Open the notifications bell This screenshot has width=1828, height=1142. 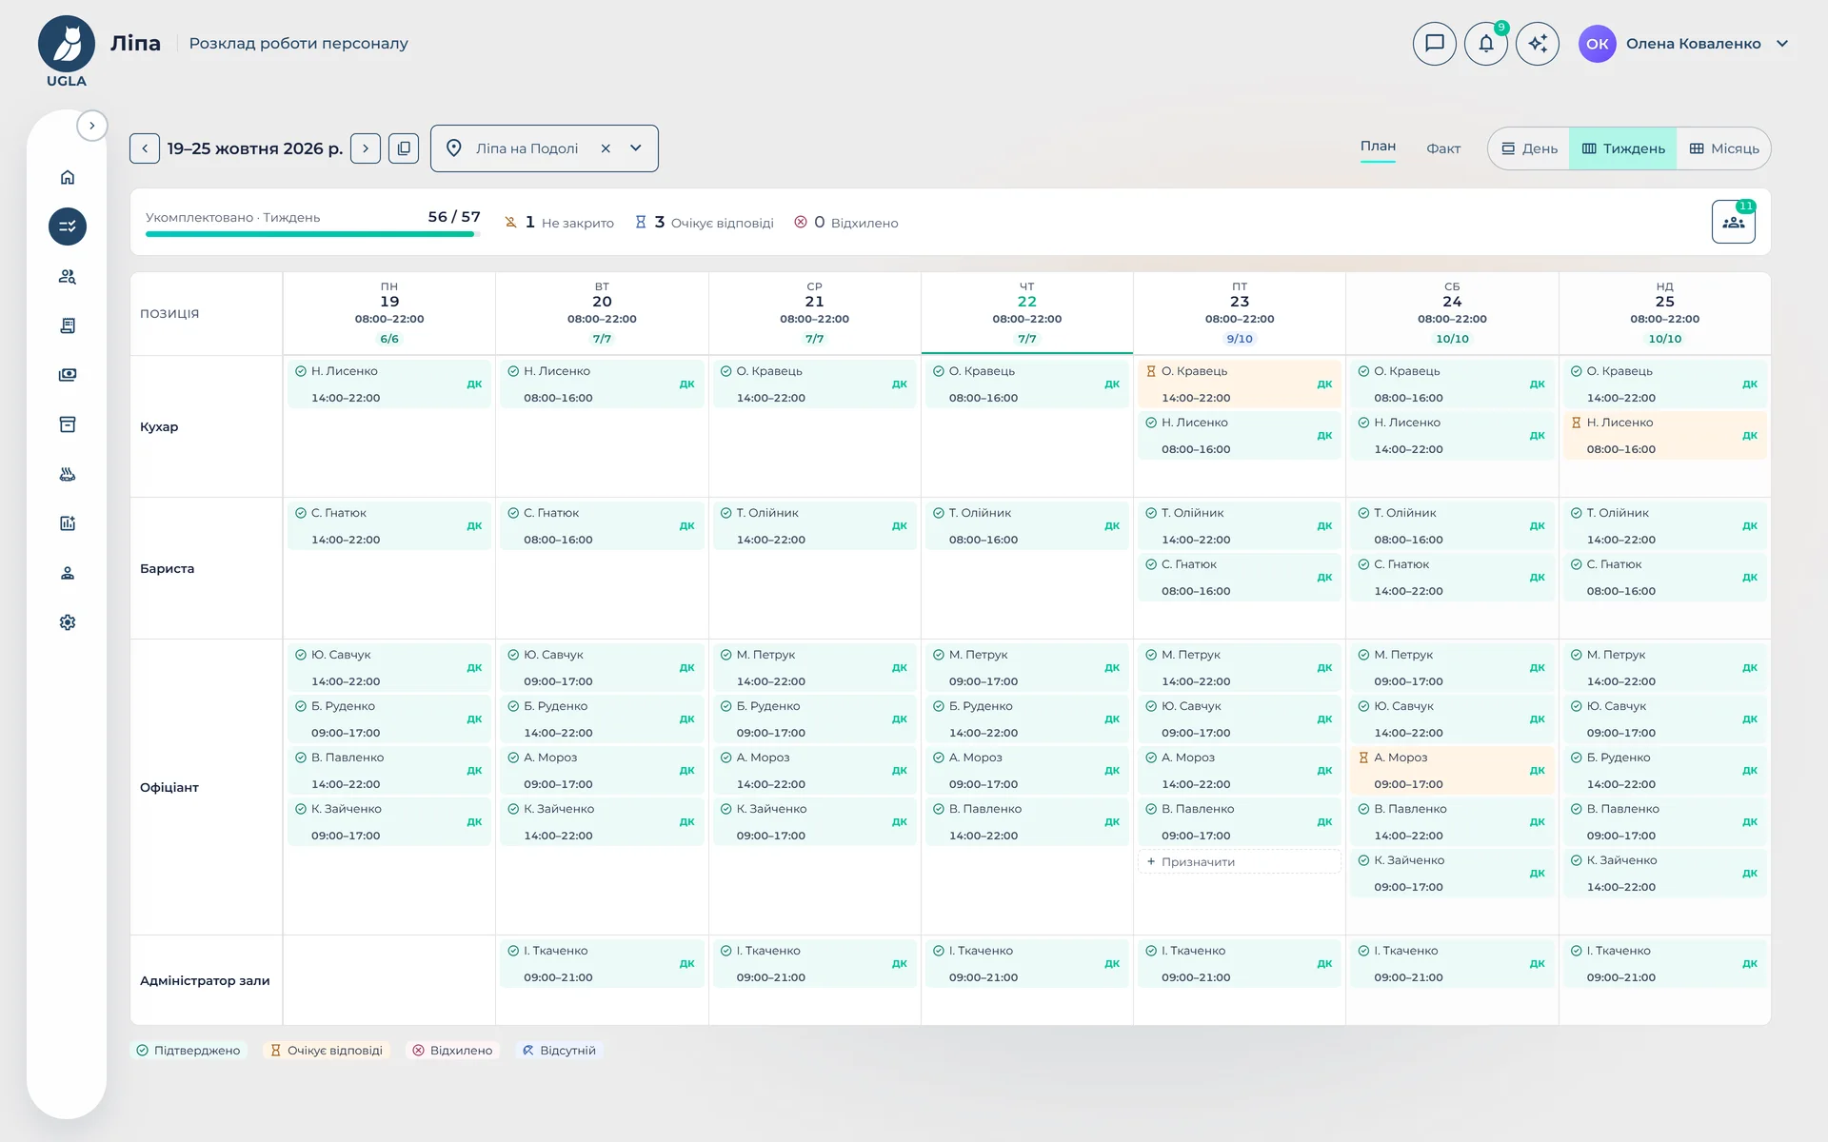pos(1486,44)
